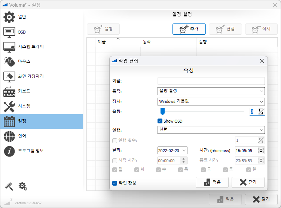Uncheck the 금 weekday checkbox
Image resolution: width=281 pixels, height=208 pixels.
click(x=203, y=170)
